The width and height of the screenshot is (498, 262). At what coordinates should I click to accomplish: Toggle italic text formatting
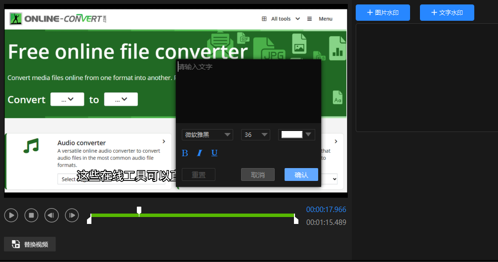(x=200, y=153)
